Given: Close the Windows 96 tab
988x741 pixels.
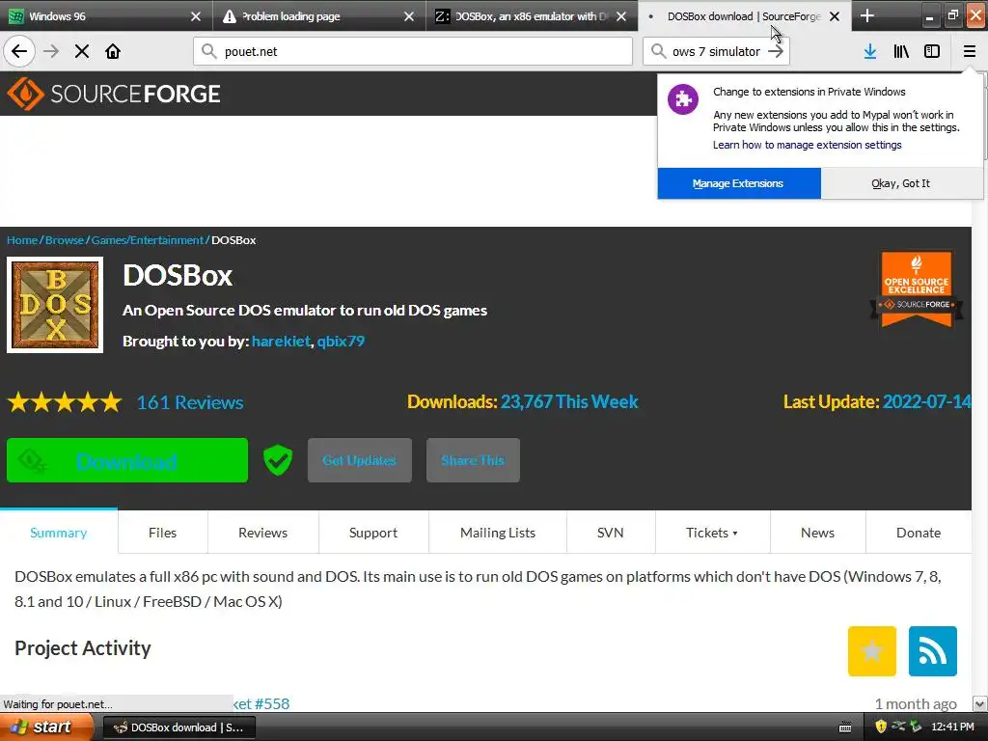Looking at the screenshot, I should [x=196, y=16].
